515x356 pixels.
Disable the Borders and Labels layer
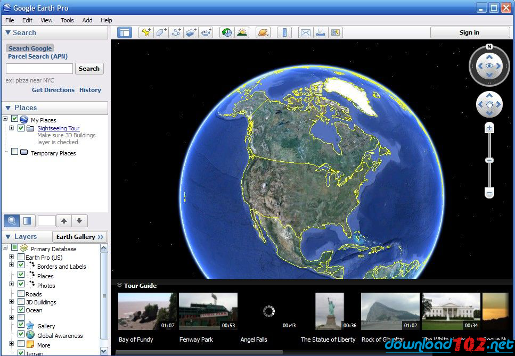pos(21,265)
